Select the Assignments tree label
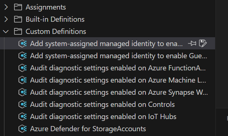 pos(46,7)
